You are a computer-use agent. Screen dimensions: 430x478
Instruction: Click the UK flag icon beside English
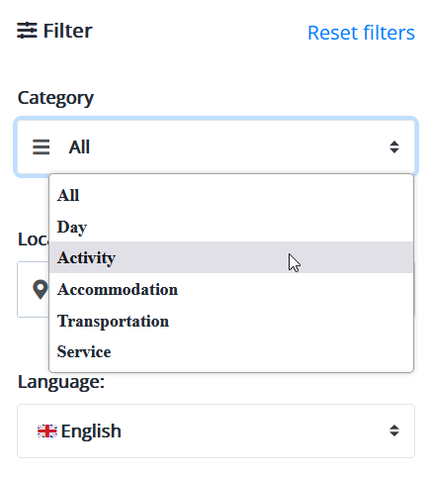pyautogui.click(x=47, y=431)
